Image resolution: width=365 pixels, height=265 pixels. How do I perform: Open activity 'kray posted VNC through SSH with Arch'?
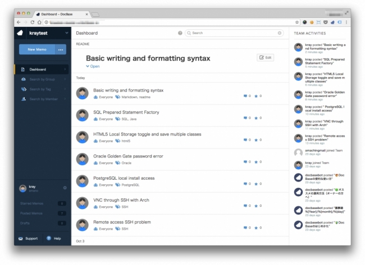(324, 123)
